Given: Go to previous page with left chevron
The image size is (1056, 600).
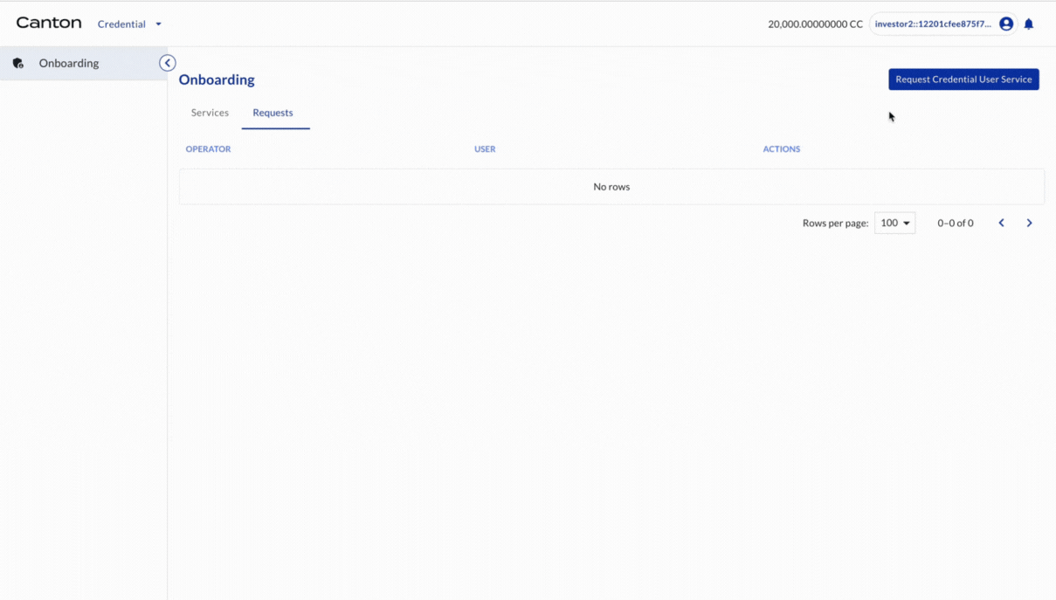Looking at the screenshot, I should pyautogui.click(x=1001, y=223).
